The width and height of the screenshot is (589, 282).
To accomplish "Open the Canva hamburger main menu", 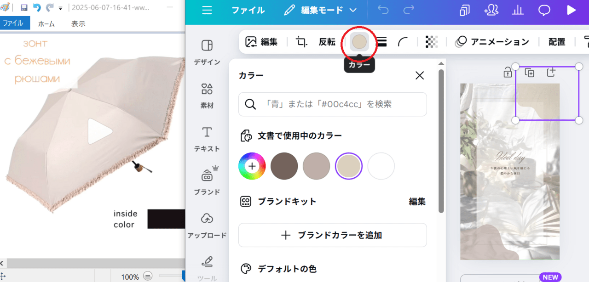I will (x=207, y=11).
